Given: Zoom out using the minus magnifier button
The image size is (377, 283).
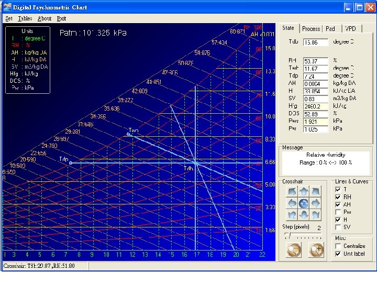Looking at the screenshot, I should [x=294, y=251].
